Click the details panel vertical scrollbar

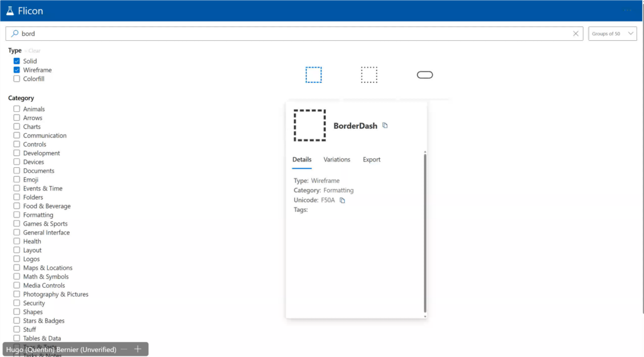[425, 233]
